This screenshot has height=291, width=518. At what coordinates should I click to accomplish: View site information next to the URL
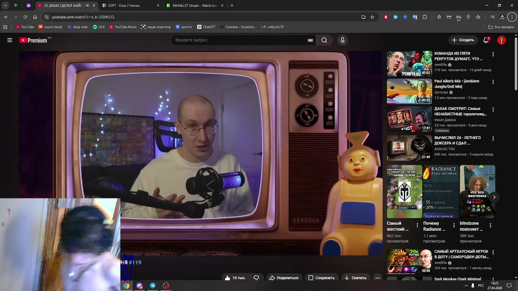[47, 17]
